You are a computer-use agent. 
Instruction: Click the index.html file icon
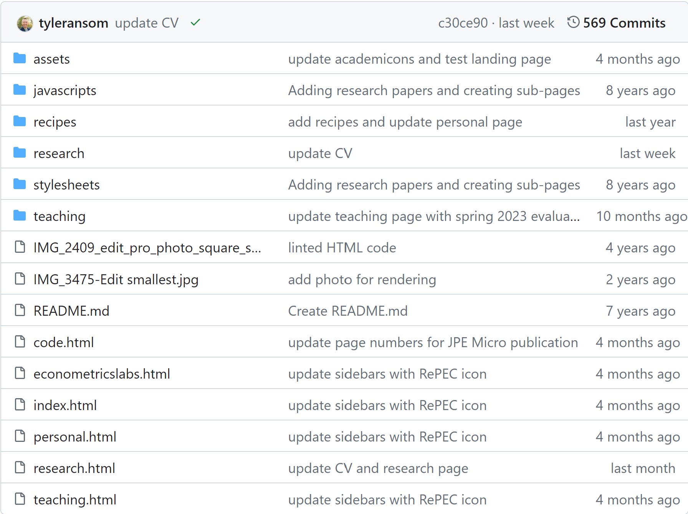pos(20,405)
